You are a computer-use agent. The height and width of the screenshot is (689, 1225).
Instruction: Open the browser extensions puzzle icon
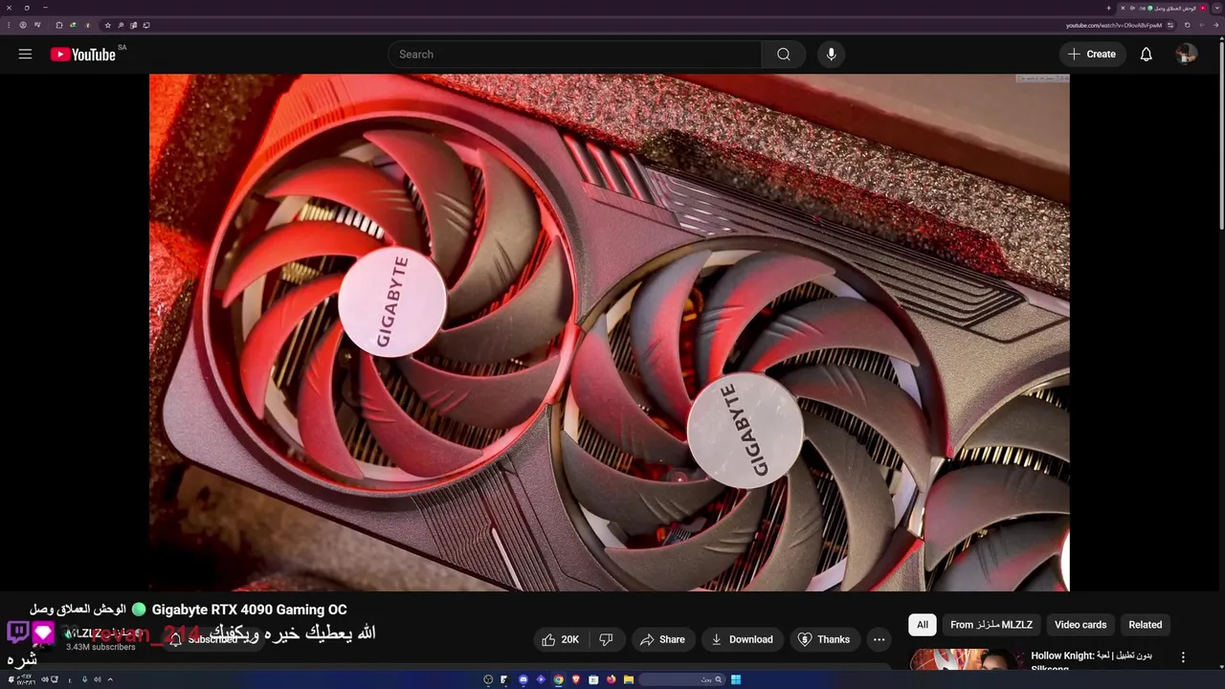click(x=59, y=25)
